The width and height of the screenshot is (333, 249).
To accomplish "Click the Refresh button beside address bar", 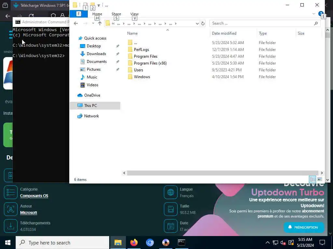I will tap(203, 23).
